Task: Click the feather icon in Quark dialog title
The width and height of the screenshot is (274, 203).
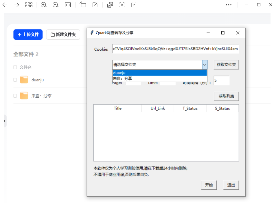Action: pos(92,32)
